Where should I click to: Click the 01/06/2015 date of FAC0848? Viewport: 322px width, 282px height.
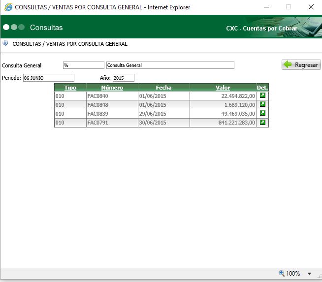point(153,105)
